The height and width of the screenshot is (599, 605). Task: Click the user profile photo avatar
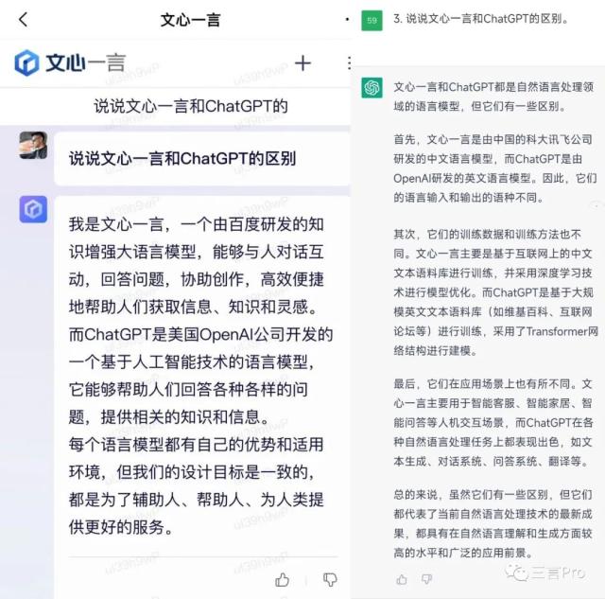coord(33,145)
